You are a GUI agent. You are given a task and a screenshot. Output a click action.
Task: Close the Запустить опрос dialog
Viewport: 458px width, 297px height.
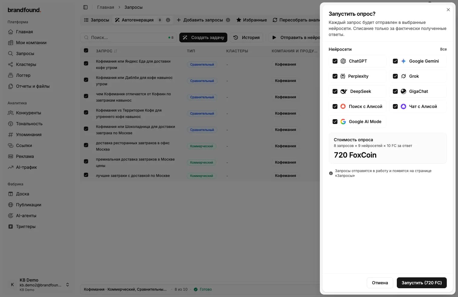[x=448, y=10]
